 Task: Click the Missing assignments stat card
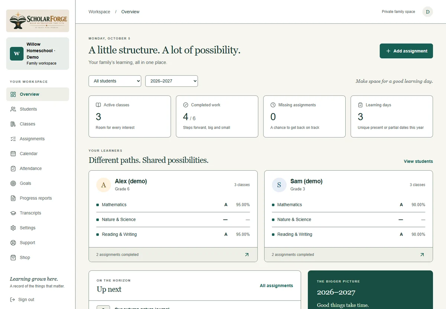[304, 116]
